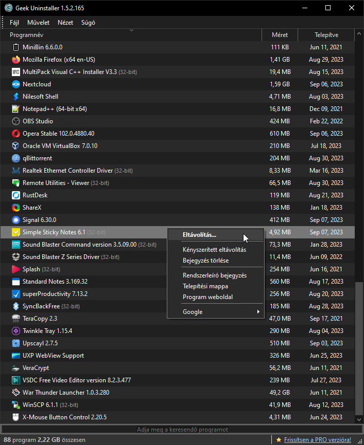Select the WinSCP icon

click(16, 405)
